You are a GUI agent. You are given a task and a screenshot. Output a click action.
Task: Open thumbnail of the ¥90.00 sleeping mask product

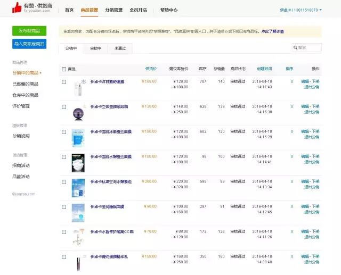[x=78, y=213]
